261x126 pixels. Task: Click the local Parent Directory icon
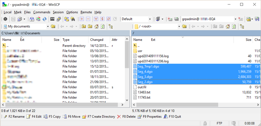point(84,26)
